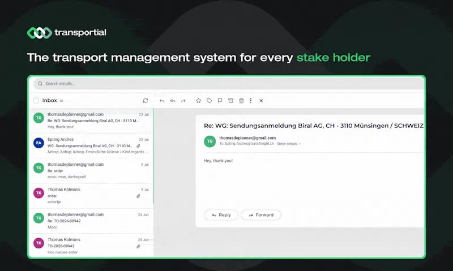Expand Show details in the email header
This screenshot has height=271, width=453.
(x=289, y=144)
